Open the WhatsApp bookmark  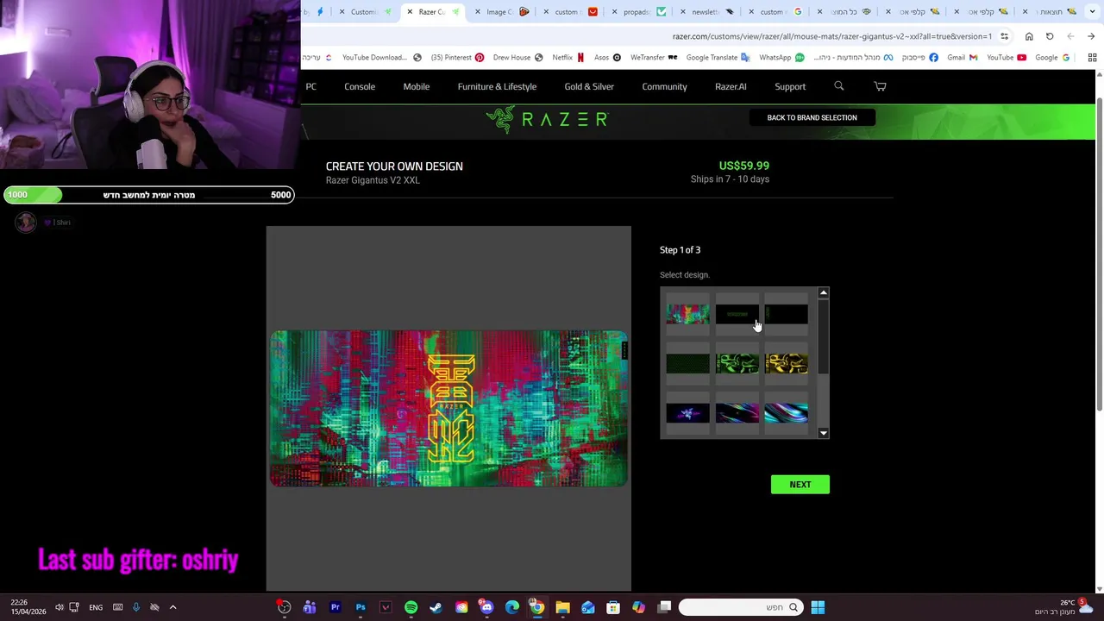click(x=781, y=58)
